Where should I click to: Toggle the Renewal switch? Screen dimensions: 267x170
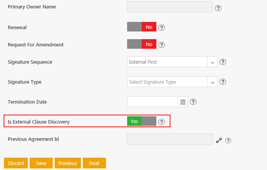[x=142, y=27]
